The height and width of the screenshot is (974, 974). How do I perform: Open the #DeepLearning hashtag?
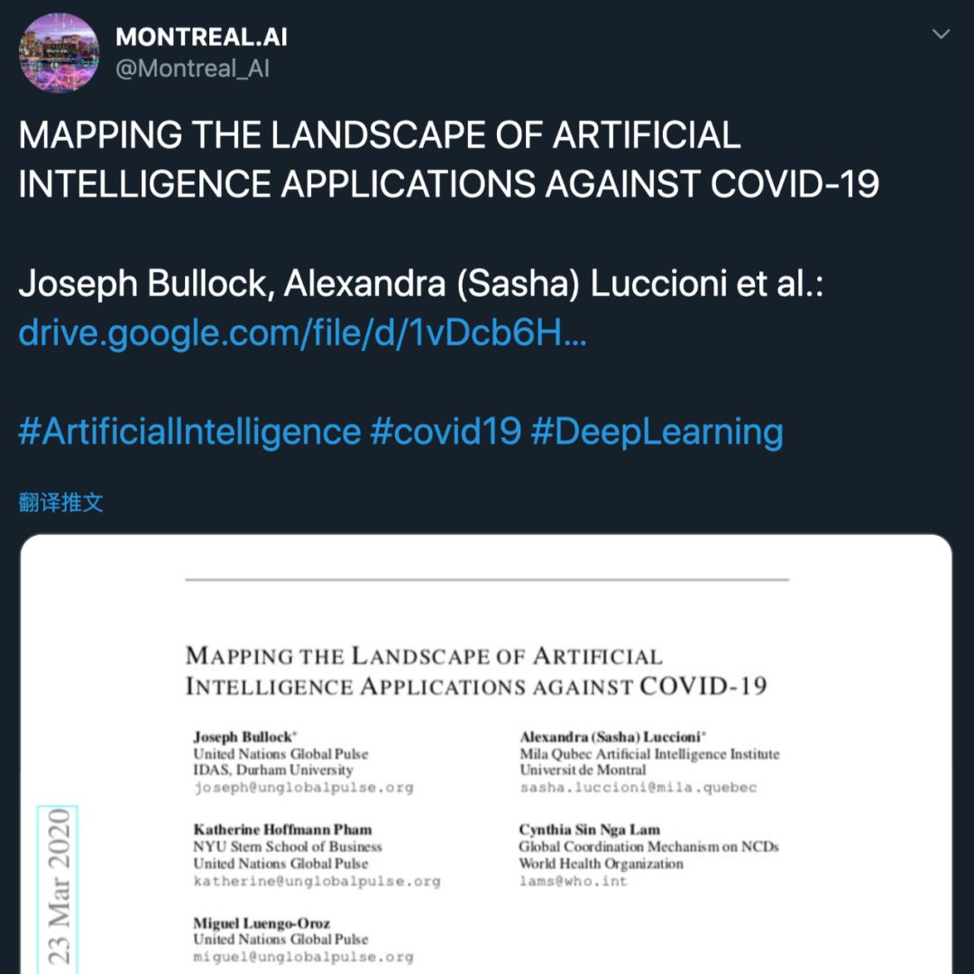coord(657,431)
